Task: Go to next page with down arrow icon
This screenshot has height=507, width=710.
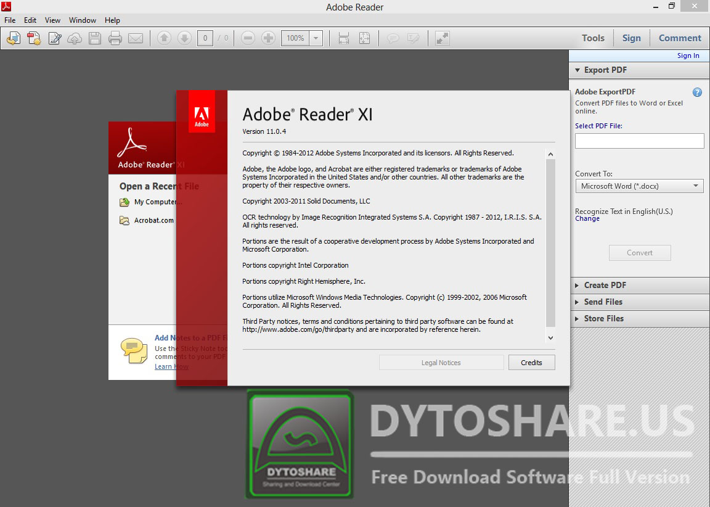Action: (184, 38)
